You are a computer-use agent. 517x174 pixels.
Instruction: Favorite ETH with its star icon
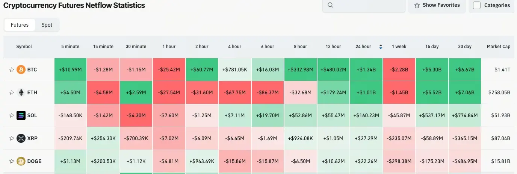click(12, 92)
